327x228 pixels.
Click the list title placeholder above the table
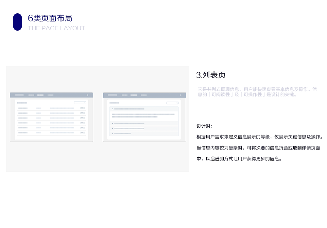click(x=22, y=103)
